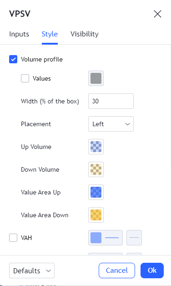171x286 pixels.
Task: Cancel the indicator settings changes
Action: pyautogui.click(x=117, y=271)
